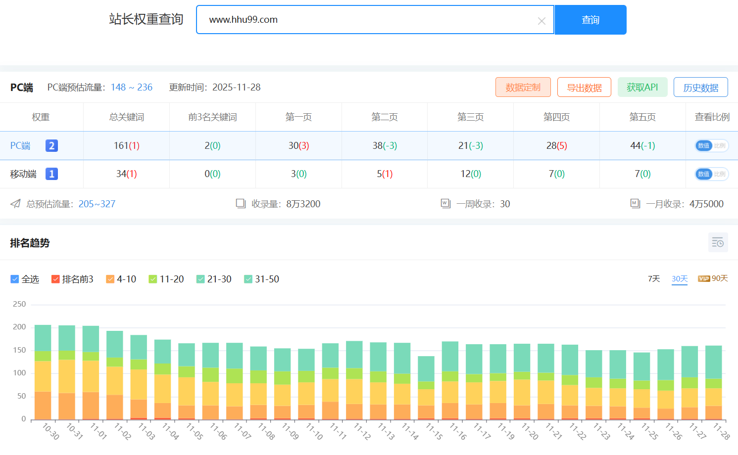Toggle the 全选 checkbox in chart legend
This screenshot has height=455, width=738.
click(15, 279)
